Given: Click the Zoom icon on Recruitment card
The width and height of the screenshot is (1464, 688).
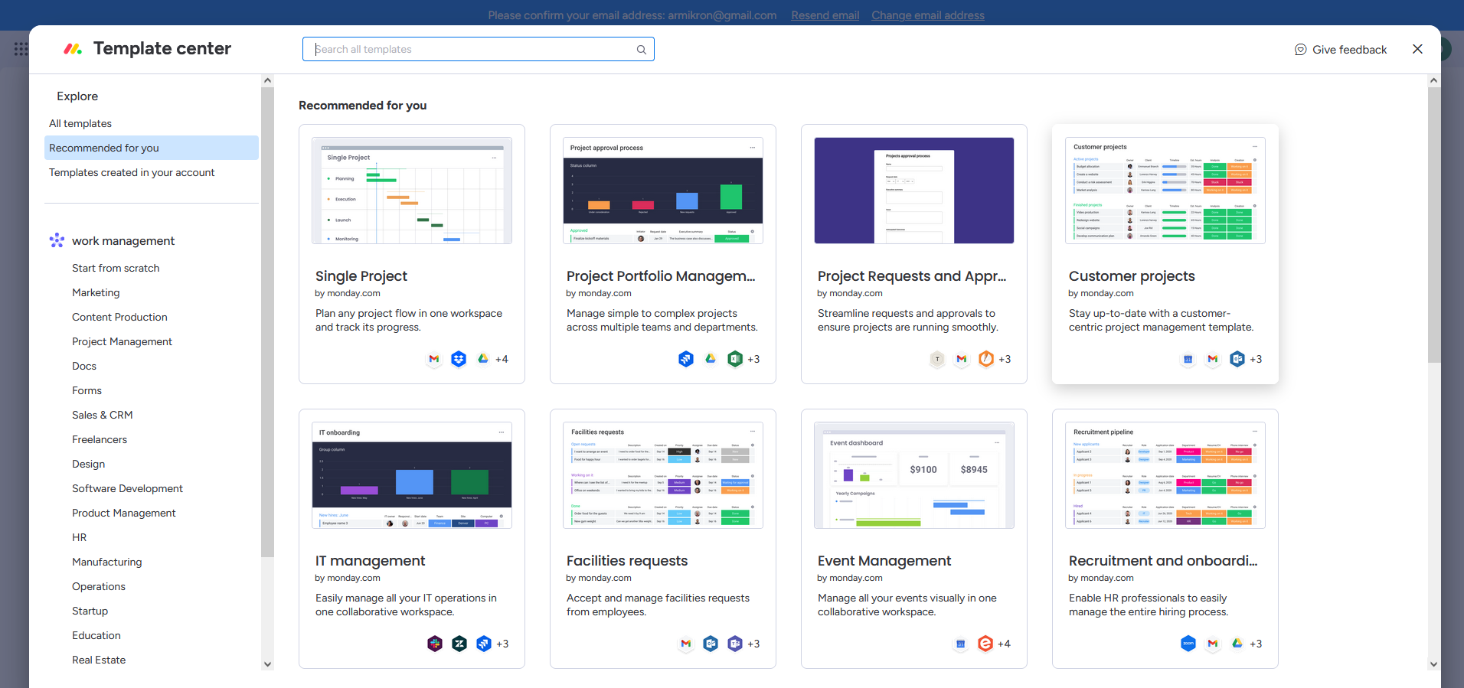Looking at the screenshot, I should point(1188,644).
